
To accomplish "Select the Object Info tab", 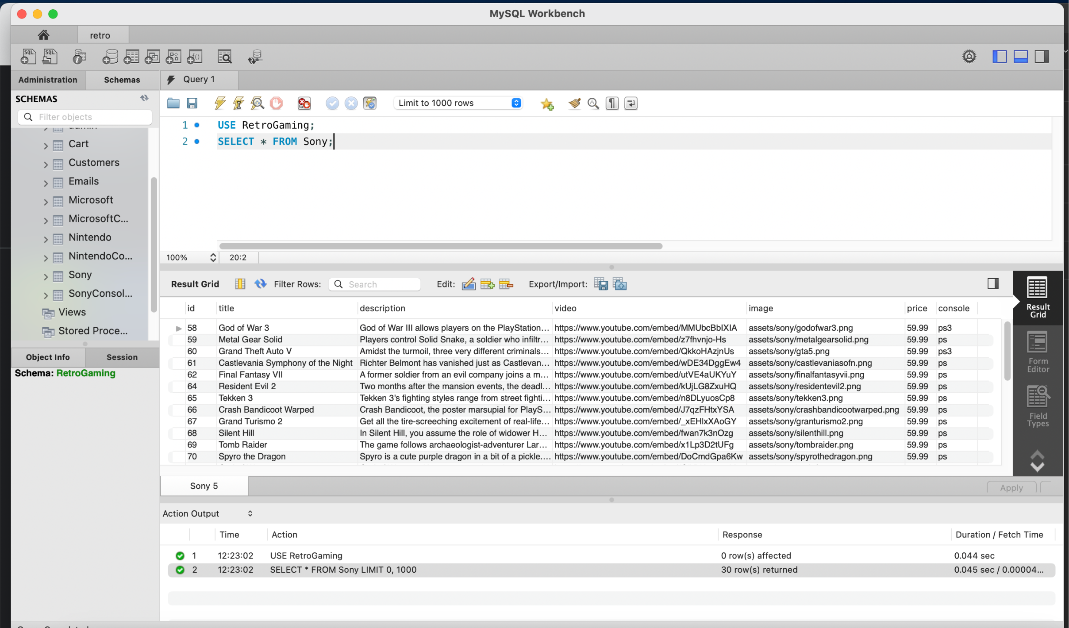I will 48,357.
